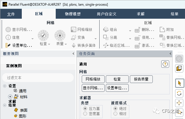185x119 pixels.
Task: Switch to the 物理模型 ribbon tab
Action: click(73, 14)
